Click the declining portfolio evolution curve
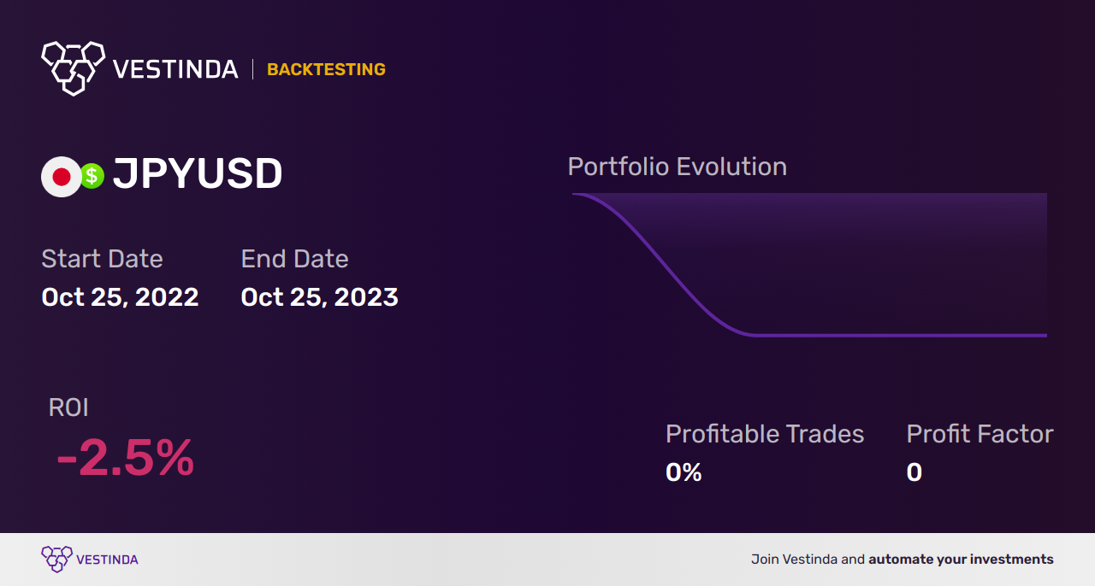This screenshot has width=1095, height=586. click(663, 260)
